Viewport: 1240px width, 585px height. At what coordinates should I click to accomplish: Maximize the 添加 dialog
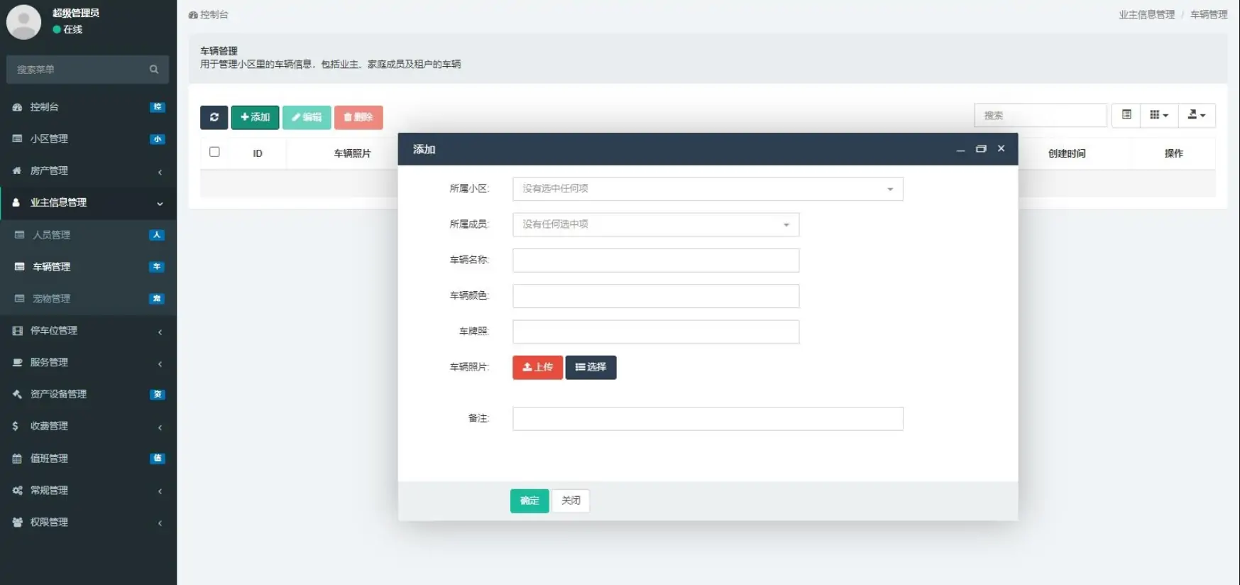click(981, 149)
